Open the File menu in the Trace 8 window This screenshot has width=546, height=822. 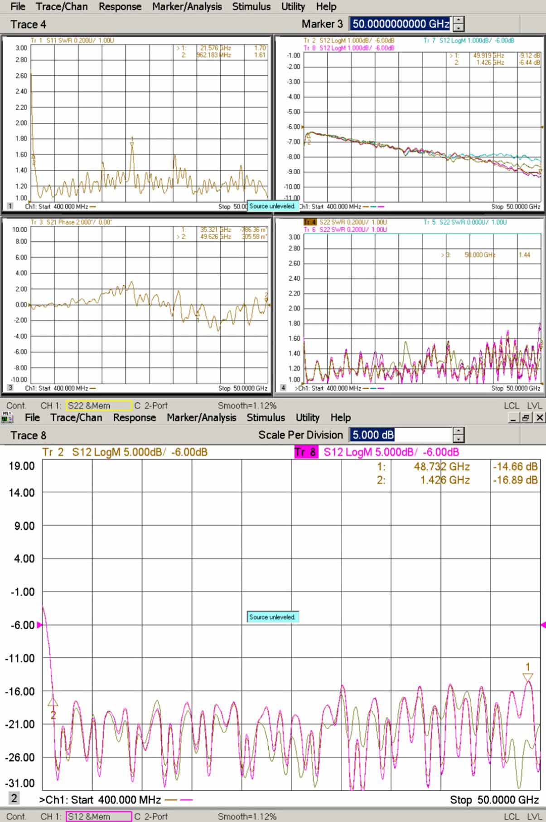coord(33,417)
